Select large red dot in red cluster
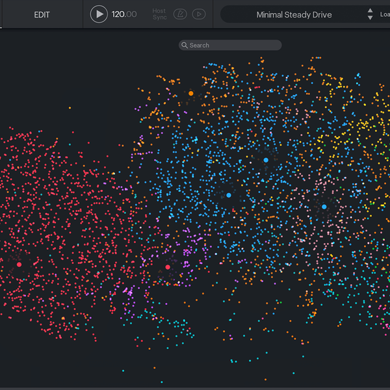The width and height of the screenshot is (390, 390). click(x=19, y=265)
